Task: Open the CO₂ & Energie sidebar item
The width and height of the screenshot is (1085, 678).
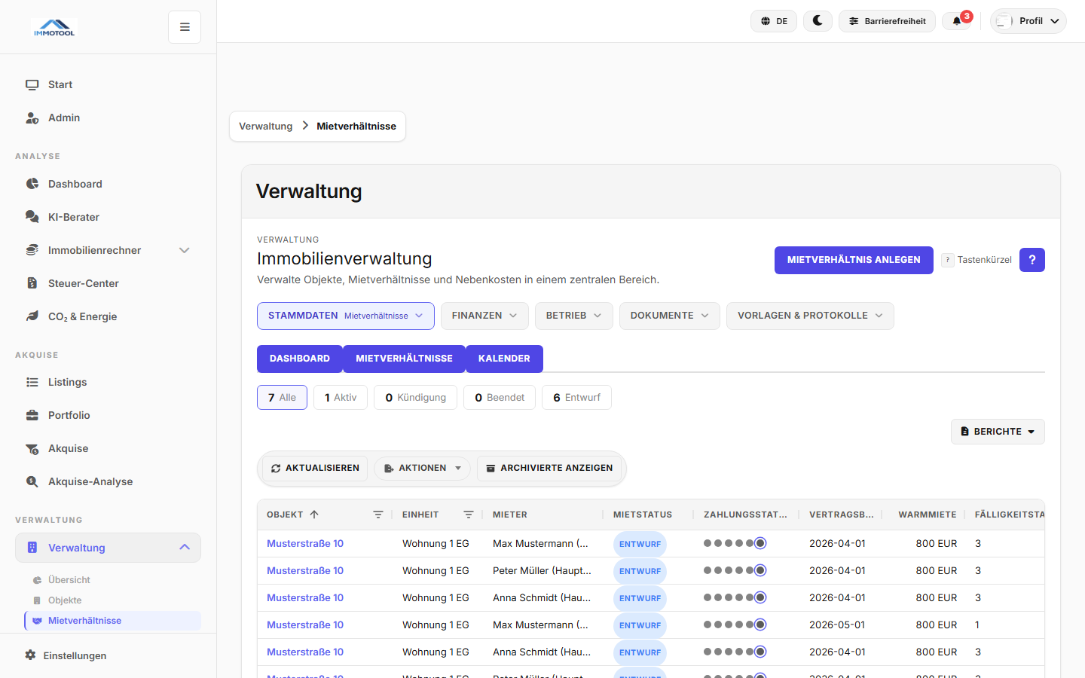Action: [x=82, y=316]
